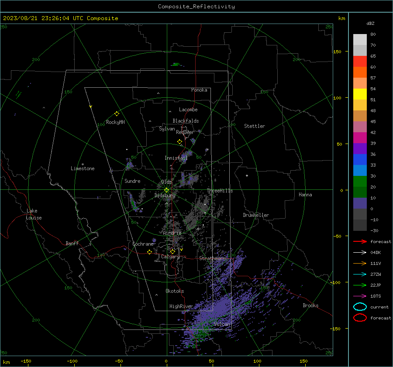The height and width of the screenshot is (367, 393).
Task: Click the orange 111V arrow icon
Action: point(360,263)
